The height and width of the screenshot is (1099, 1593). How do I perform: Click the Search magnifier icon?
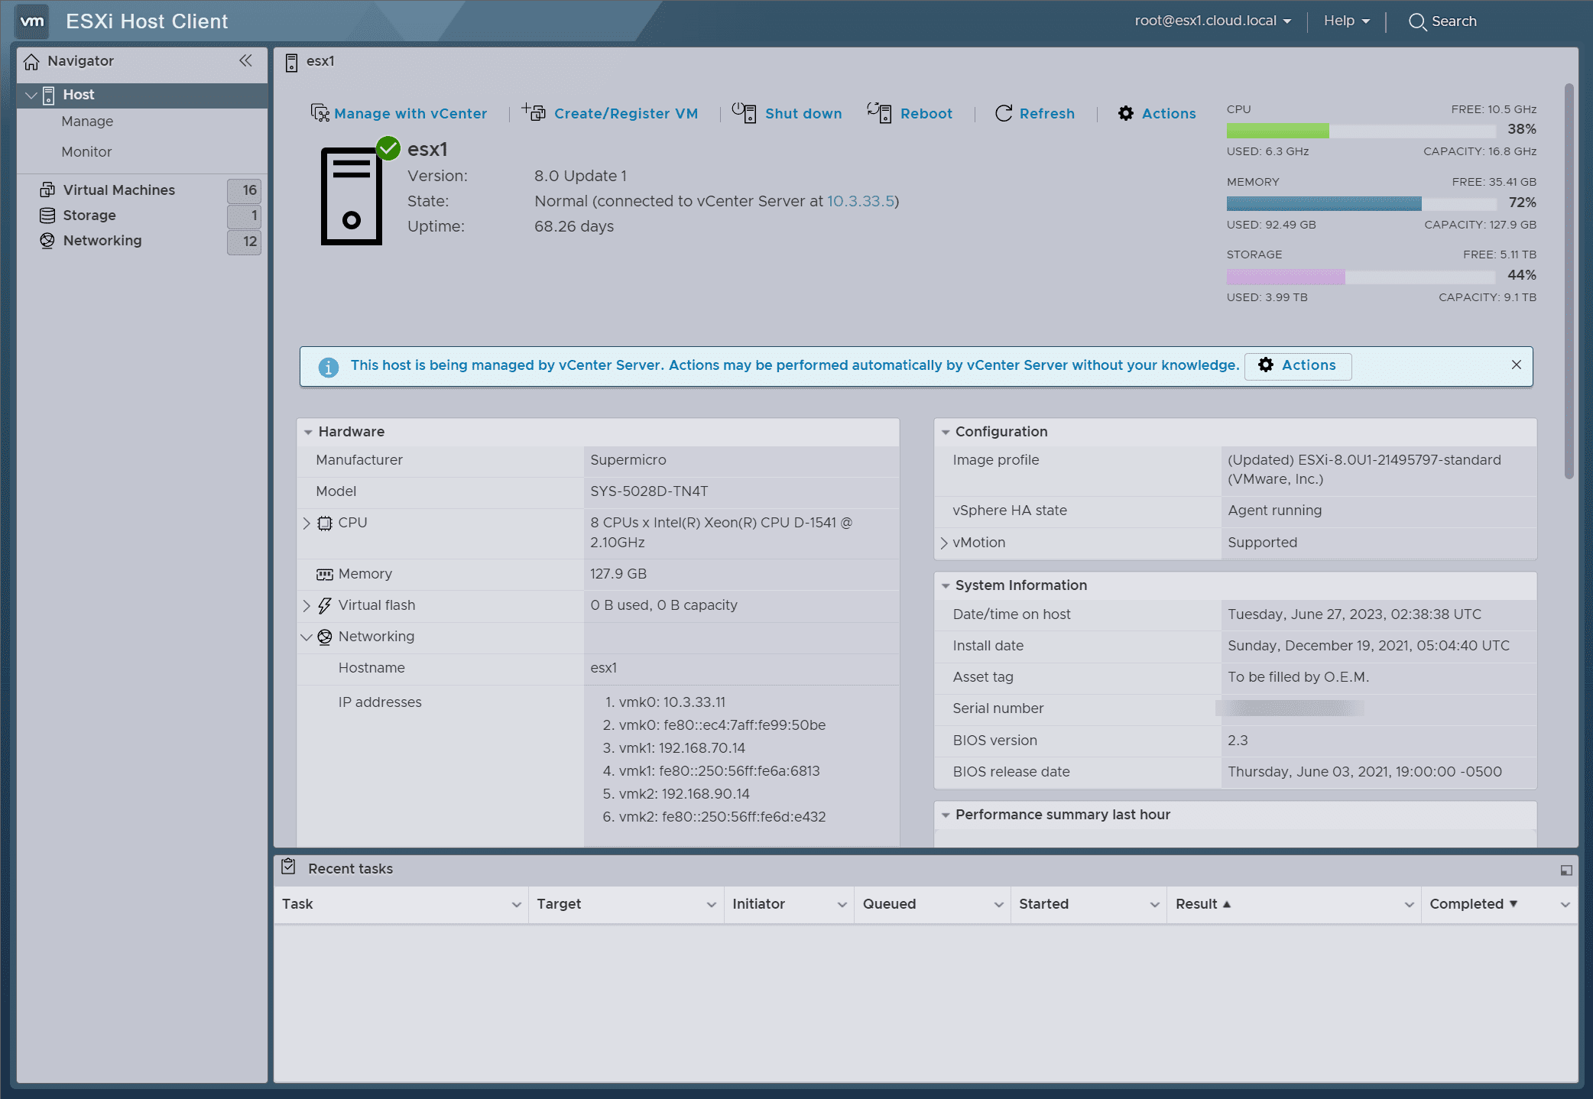tap(1418, 21)
